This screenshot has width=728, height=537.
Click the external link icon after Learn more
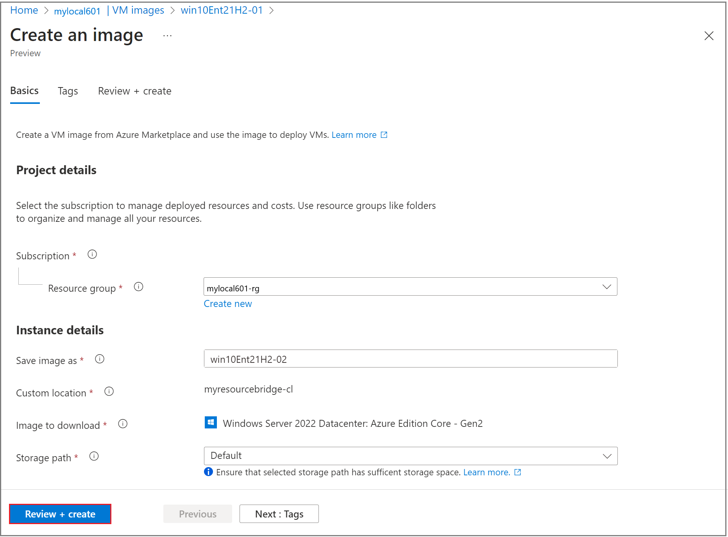(x=384, y=135)
